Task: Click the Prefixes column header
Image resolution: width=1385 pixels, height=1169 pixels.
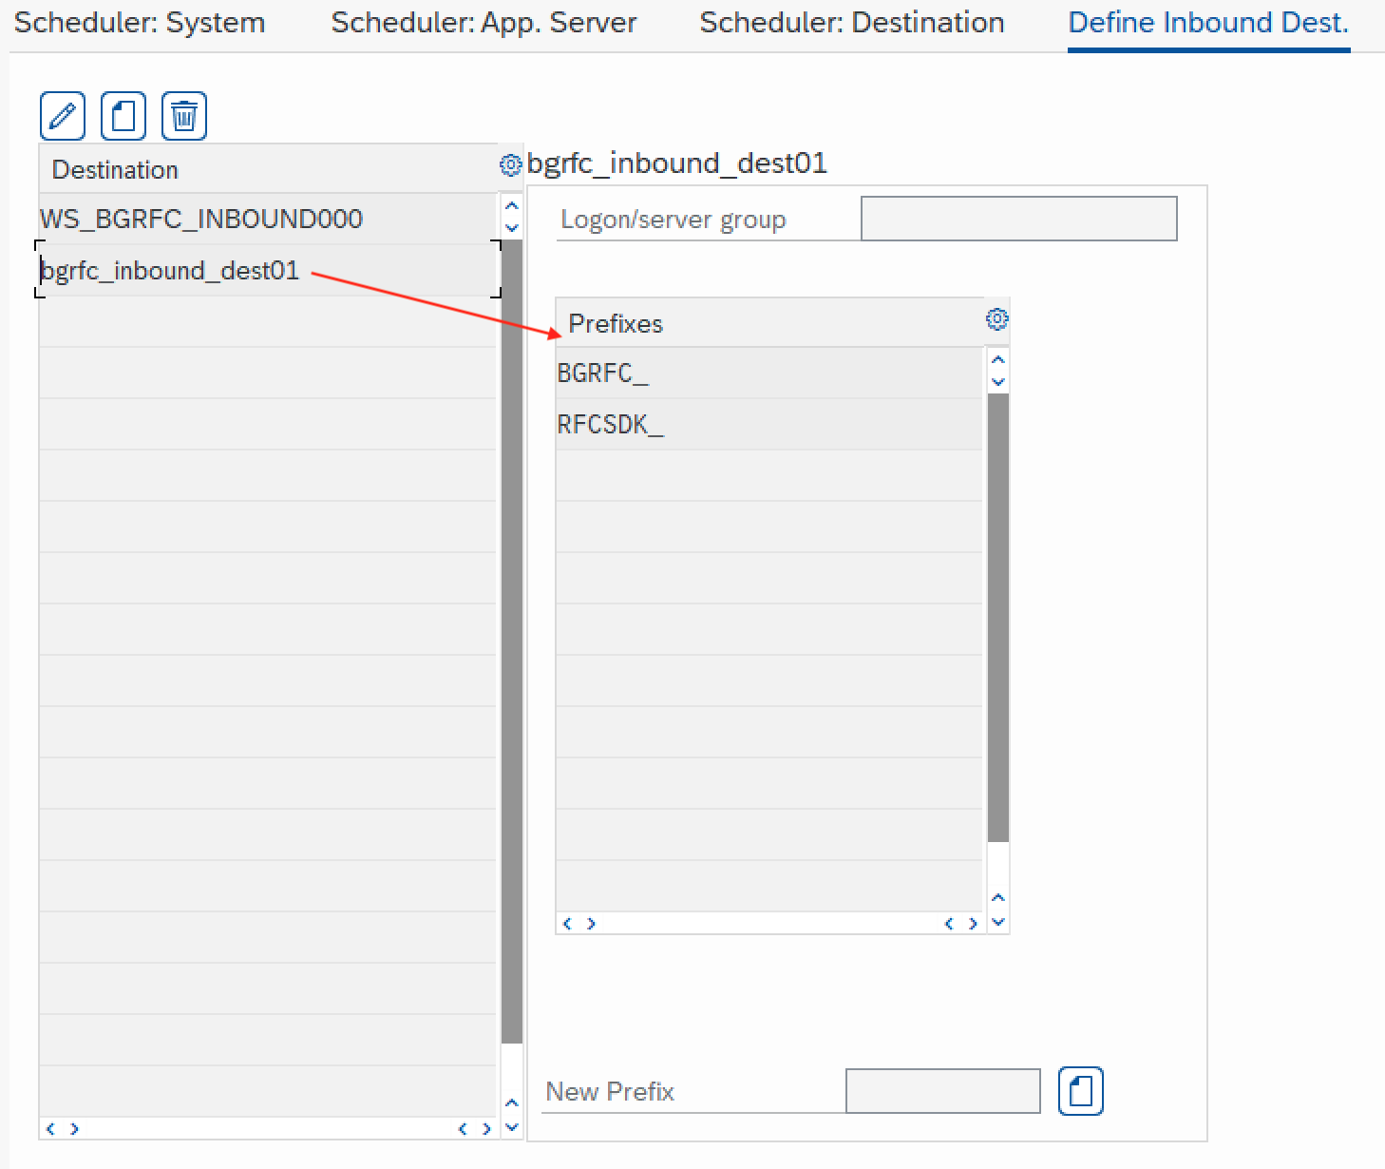Action: point(768,323)
